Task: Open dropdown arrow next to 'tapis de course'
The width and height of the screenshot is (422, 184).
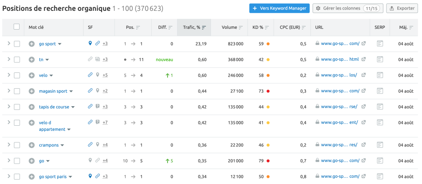Action: tap(73, 107)
